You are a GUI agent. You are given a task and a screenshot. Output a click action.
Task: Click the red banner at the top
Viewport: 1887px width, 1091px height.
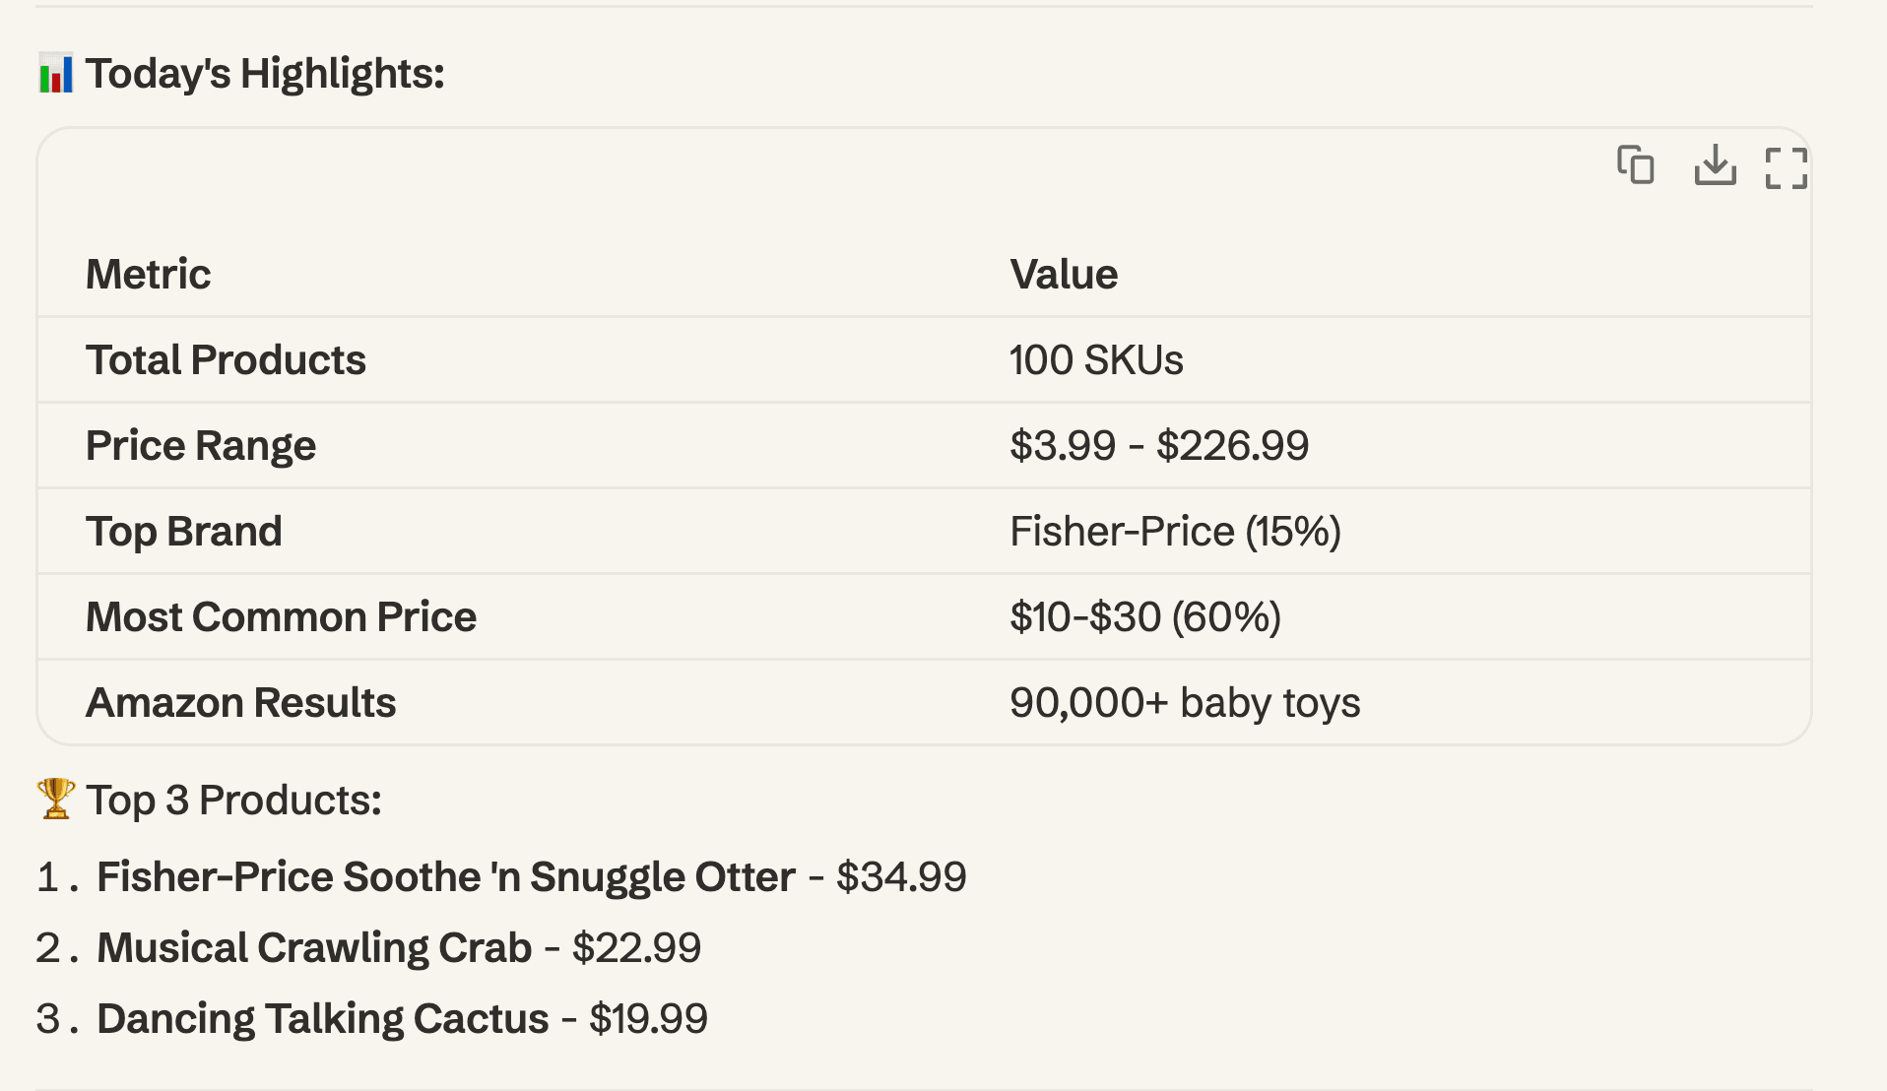943,10
